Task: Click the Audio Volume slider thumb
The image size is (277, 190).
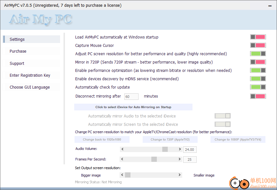Action: (165, 149)
